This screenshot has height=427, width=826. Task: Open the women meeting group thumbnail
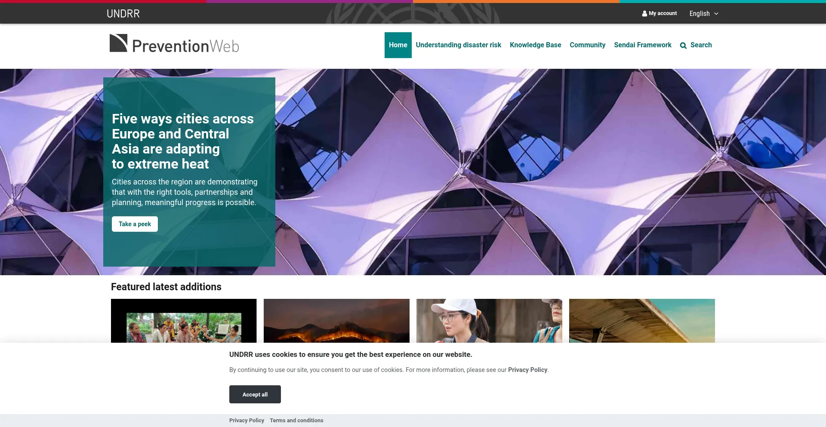tap(184, 321)
